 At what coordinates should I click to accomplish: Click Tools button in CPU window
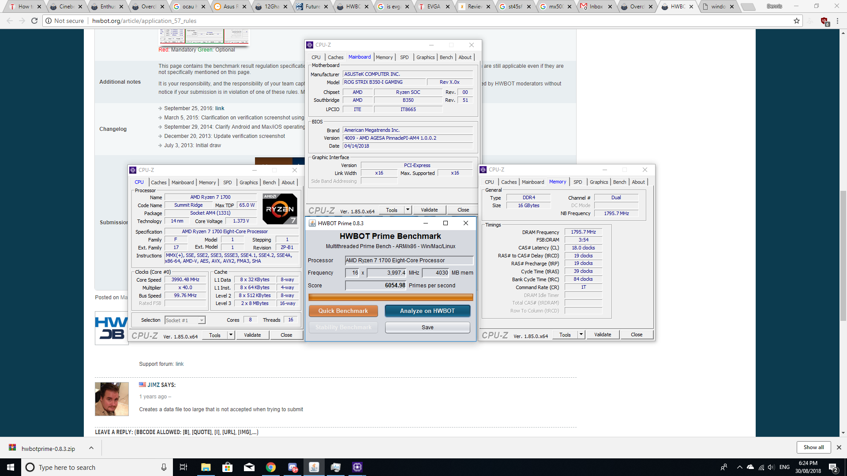click(215, 335)
